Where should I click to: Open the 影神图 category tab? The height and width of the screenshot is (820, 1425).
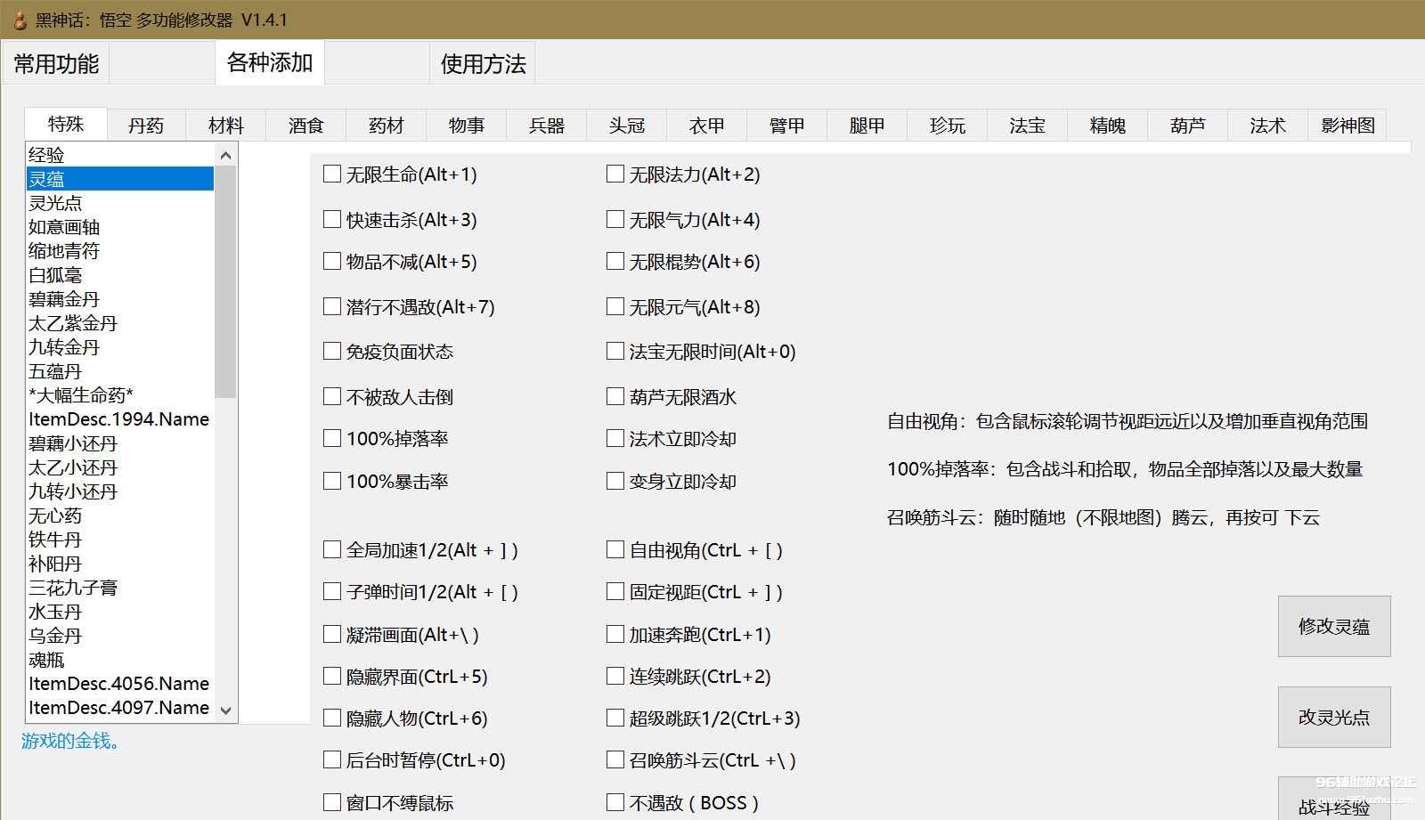1348,126
